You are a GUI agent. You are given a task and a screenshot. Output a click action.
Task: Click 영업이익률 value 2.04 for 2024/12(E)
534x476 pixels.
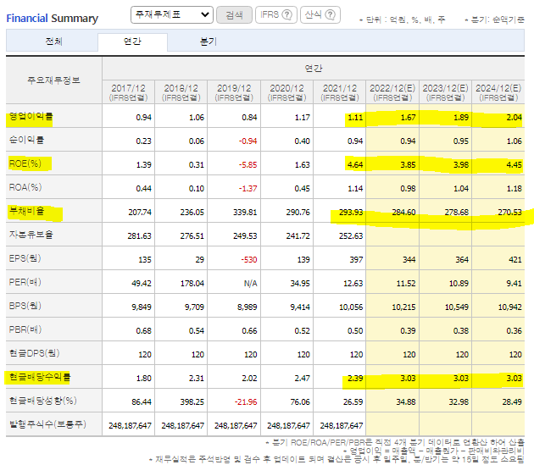(514, 118)
